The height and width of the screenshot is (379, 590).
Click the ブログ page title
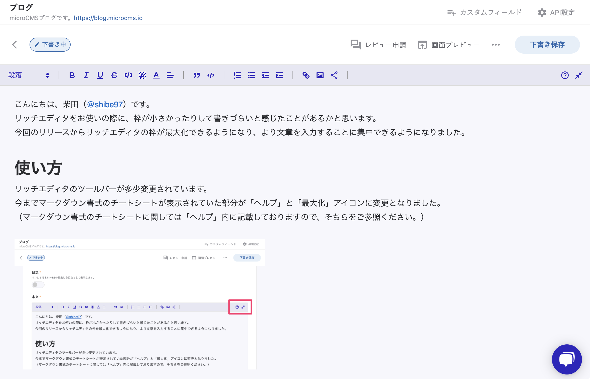pos(21,7)
